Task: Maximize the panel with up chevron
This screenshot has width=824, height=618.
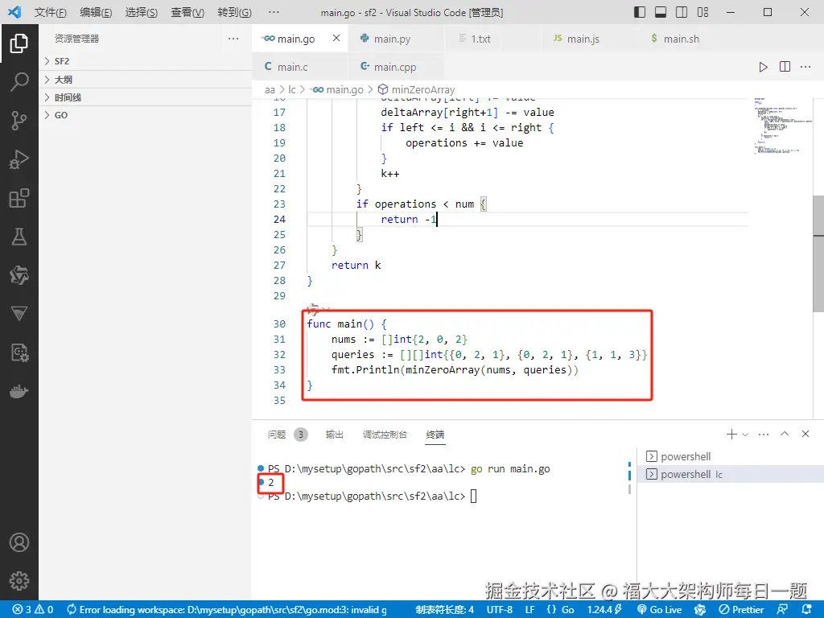Action: click(x=785, y=434)
